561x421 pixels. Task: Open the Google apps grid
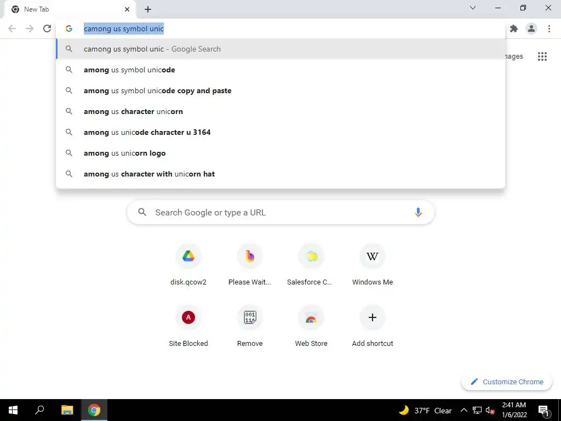[x=542, y=56]
